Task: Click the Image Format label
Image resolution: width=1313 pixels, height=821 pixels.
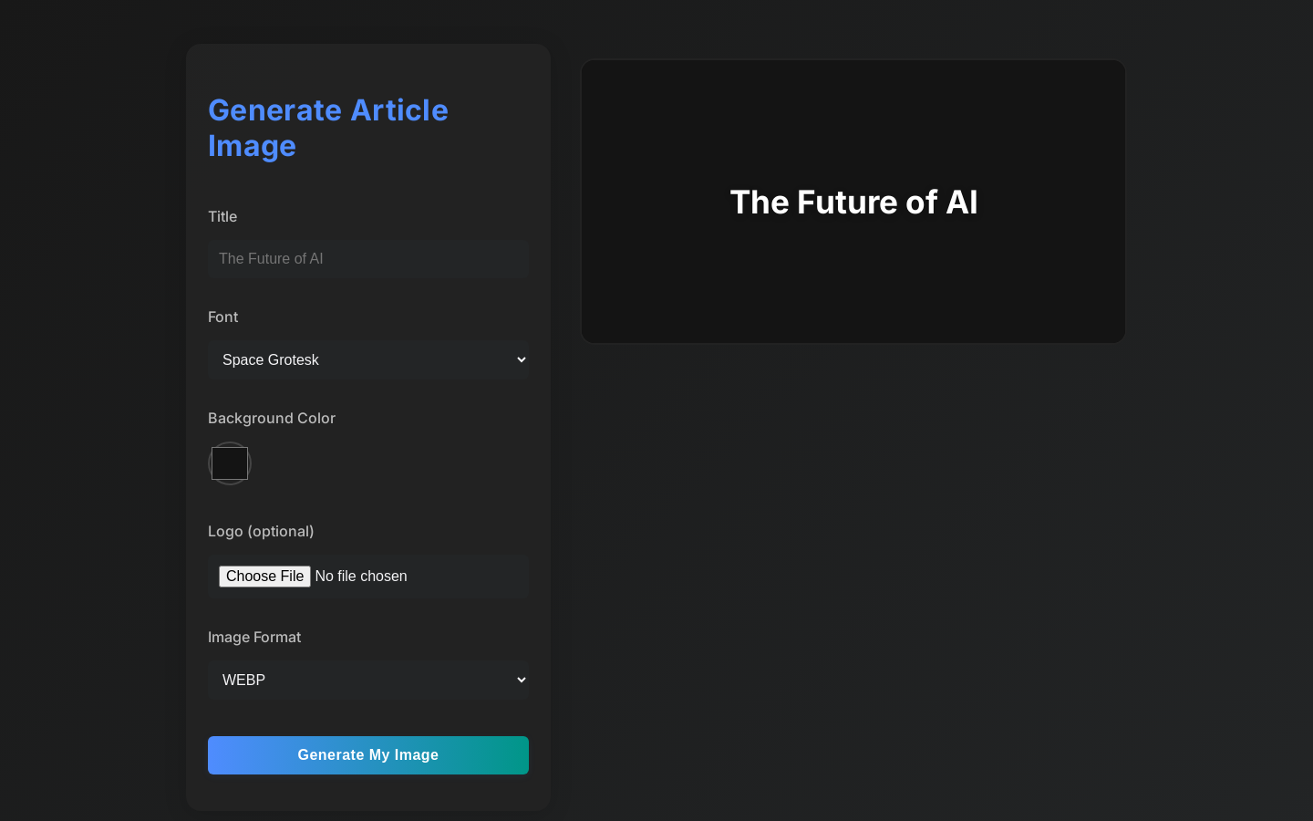Action: coord(254,638)
